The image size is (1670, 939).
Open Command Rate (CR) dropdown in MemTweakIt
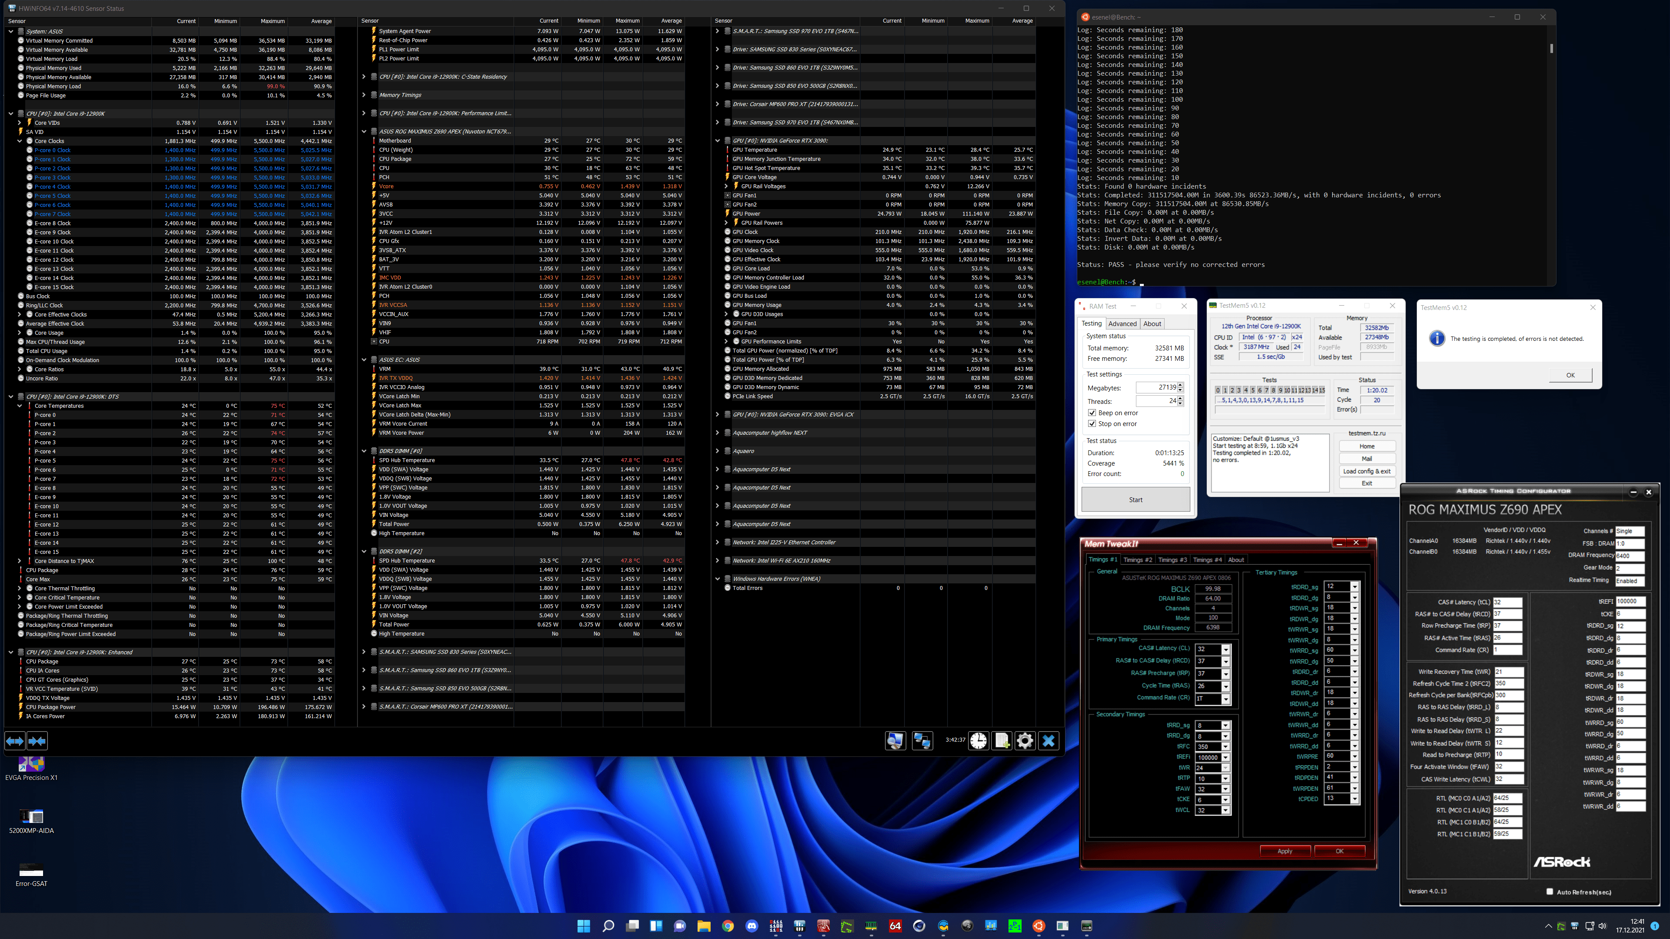pyautogui.click(x=1225, y=699)
